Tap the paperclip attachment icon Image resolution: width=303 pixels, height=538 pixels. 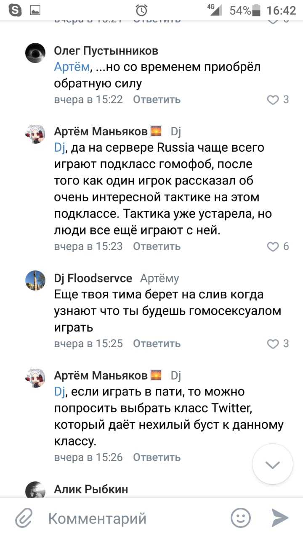tap(24, 518)
